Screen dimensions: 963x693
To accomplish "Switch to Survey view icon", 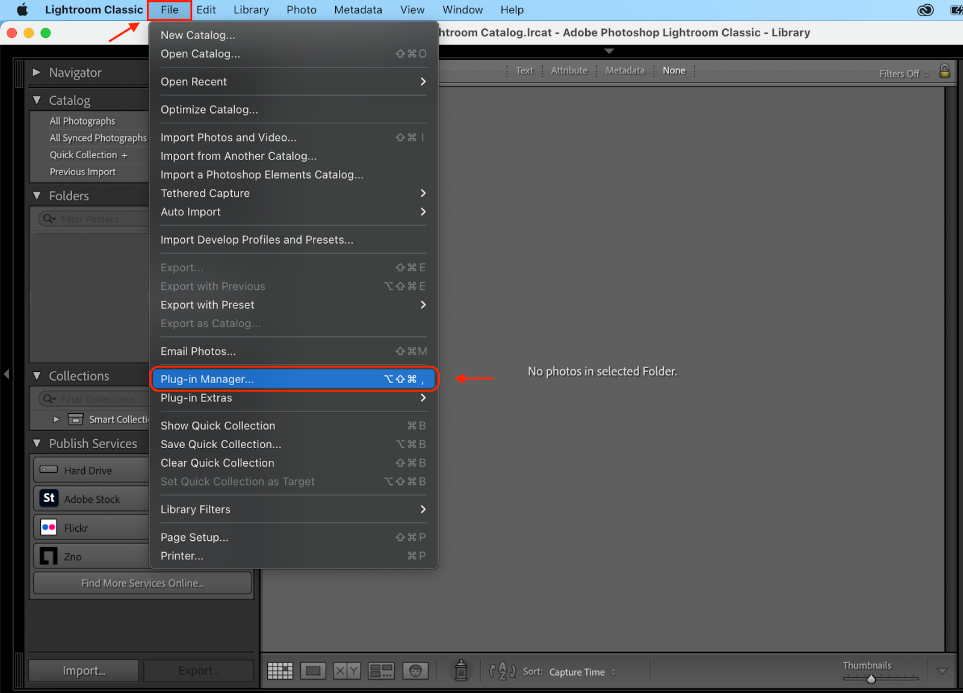I will click(381, 671).
